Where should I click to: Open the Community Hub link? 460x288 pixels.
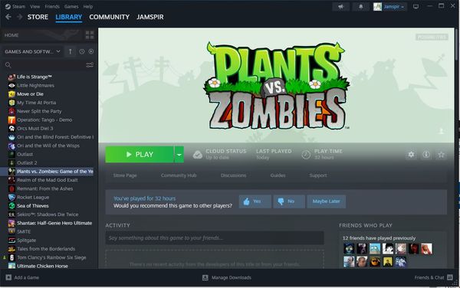pyautogui.click(x=179, y=175)
